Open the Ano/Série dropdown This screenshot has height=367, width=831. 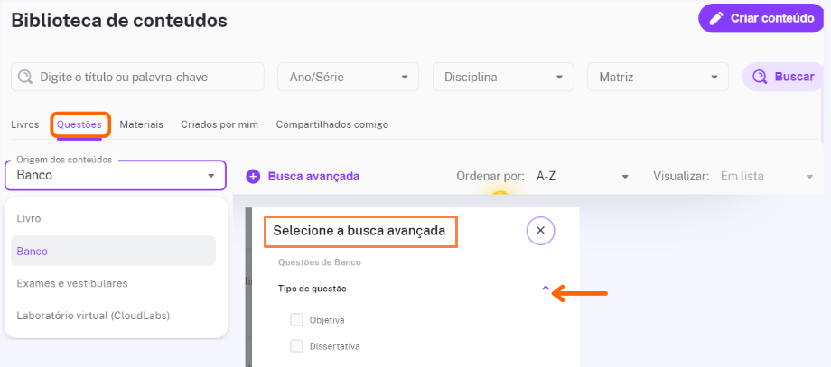pos(348,78)
